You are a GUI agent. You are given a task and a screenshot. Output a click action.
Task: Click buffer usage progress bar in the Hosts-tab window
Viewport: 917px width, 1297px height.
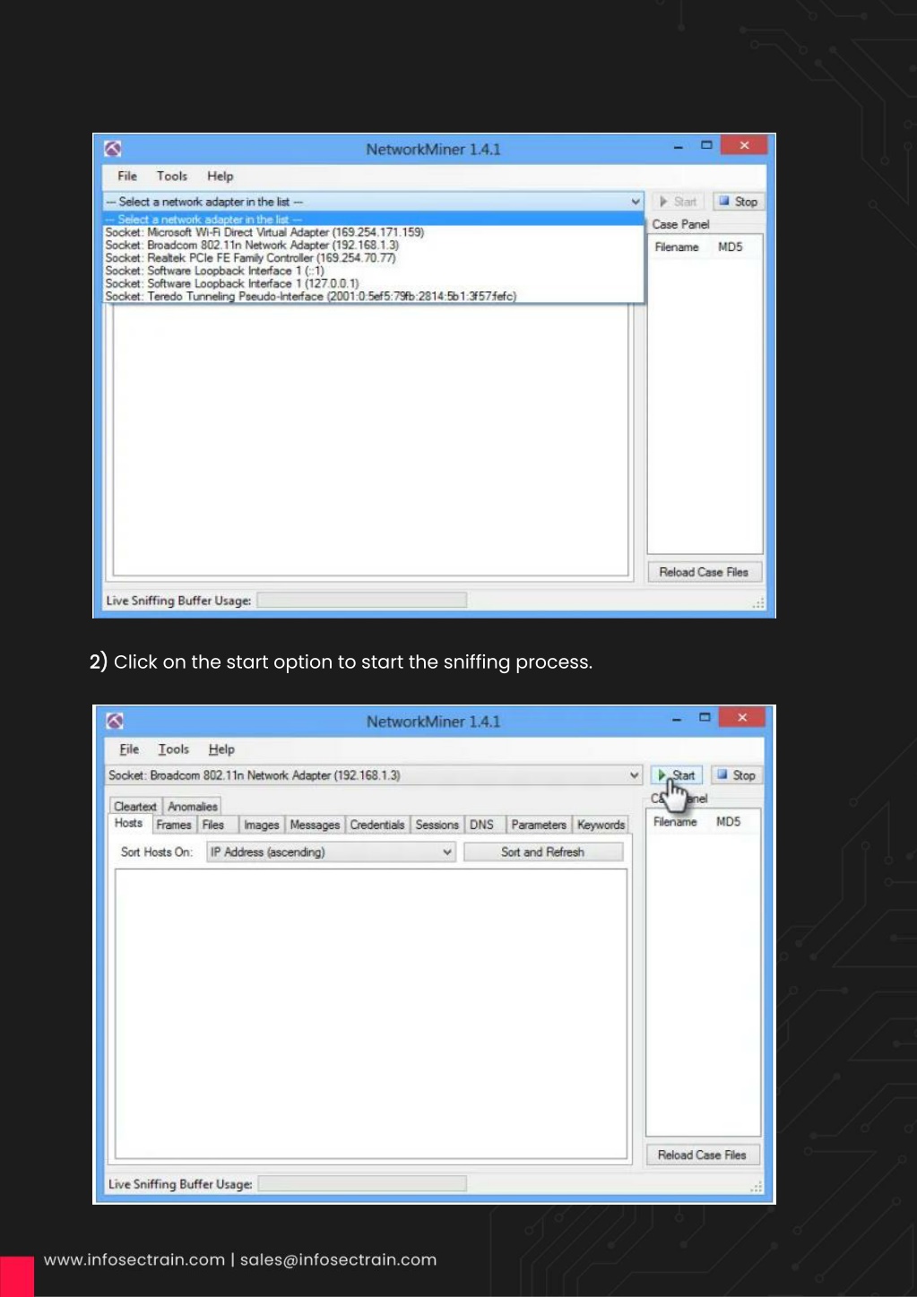362,1184
